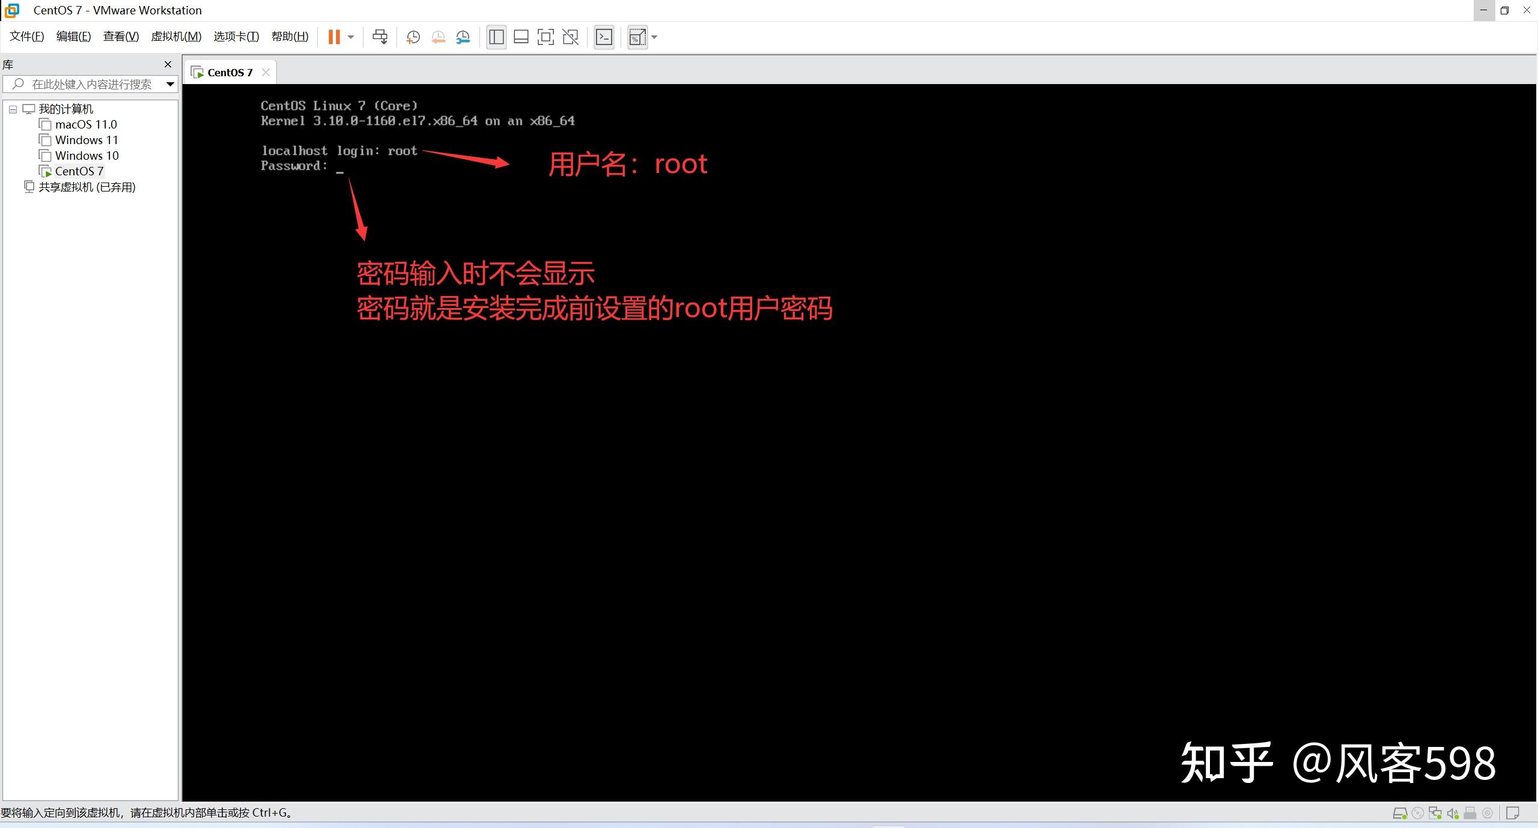Click the sound card status icon
Image resolution: width=1538 pixels, height=828 pixels.
1453,814
